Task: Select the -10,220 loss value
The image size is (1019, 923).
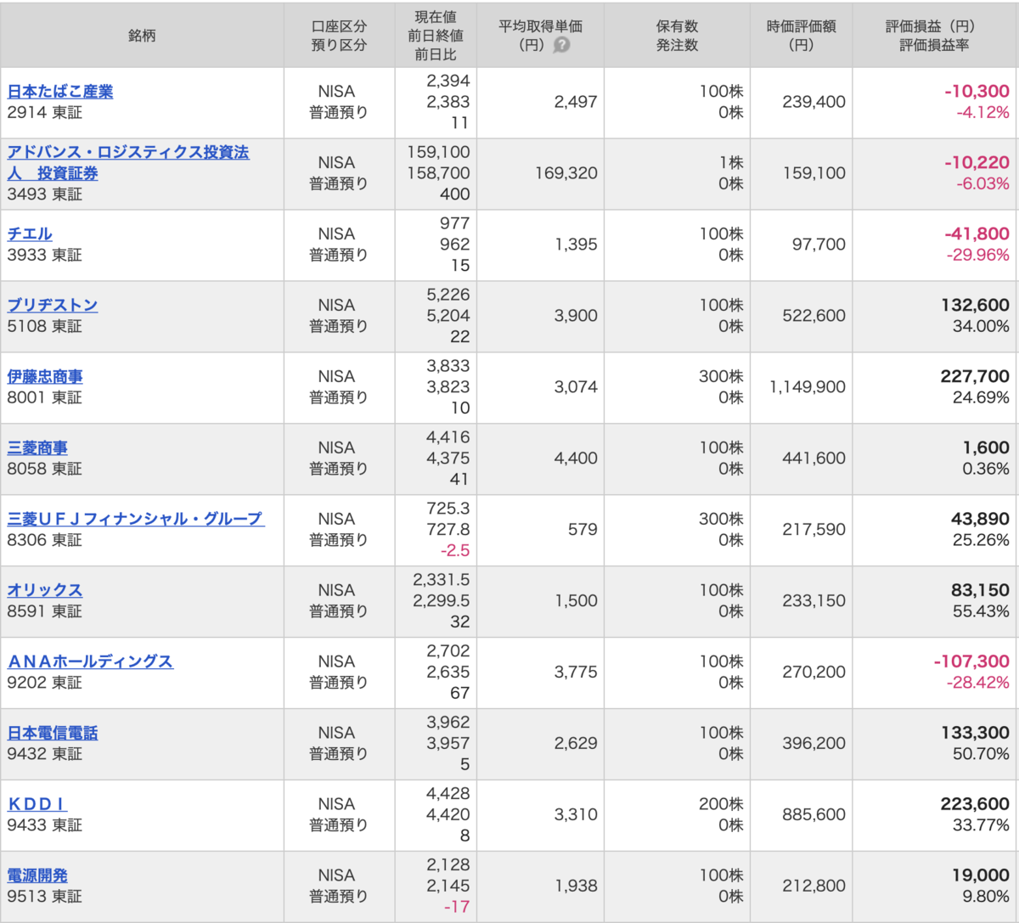Action: [977, 162]
